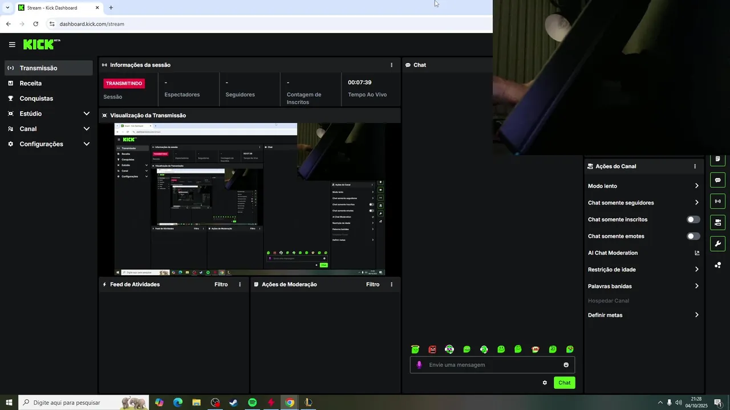Reload the browser page
The image size is (730, 410).
point(35,24)
